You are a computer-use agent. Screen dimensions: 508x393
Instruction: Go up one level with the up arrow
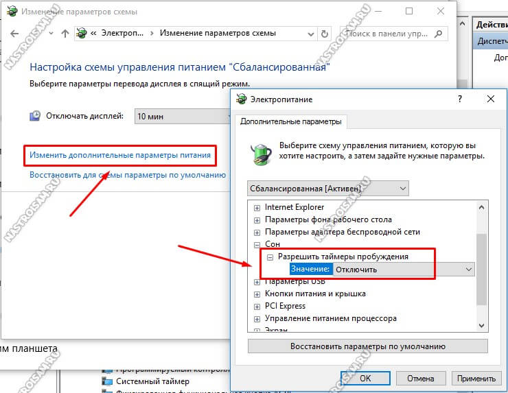pos(65,34)
